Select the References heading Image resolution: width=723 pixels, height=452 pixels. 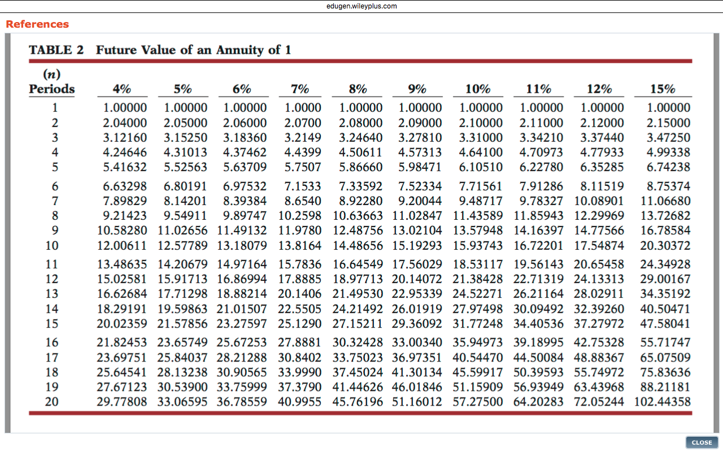(37, 24)
